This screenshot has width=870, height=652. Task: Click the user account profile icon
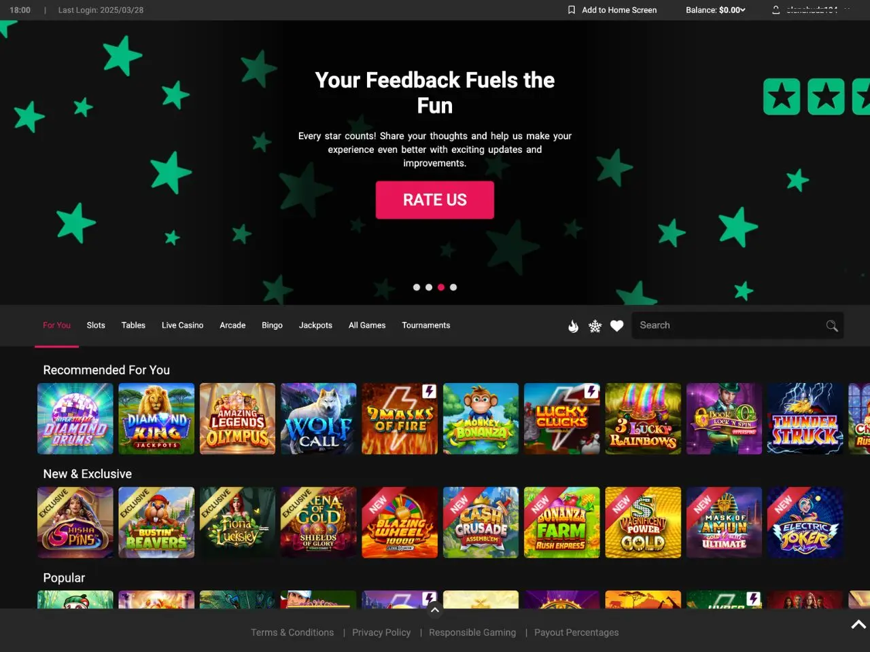click(776, 10)
